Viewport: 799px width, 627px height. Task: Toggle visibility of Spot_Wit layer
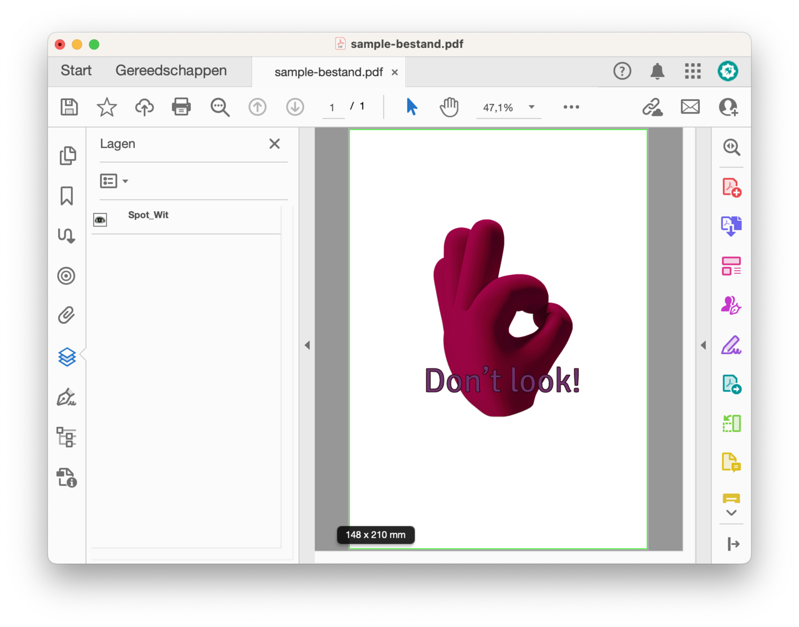point(100,220)
